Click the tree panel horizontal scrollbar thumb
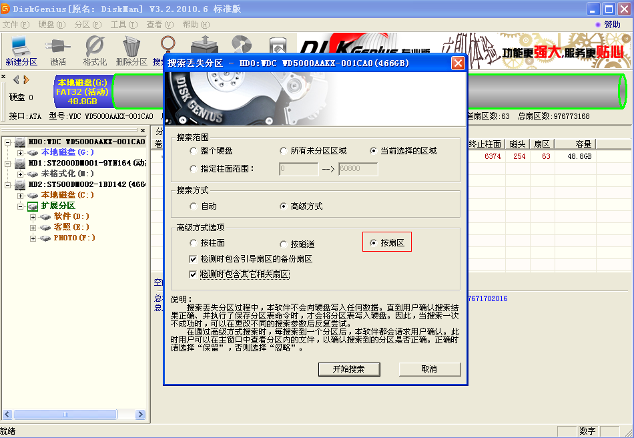This screenshot has height=438, width=634. [65, 414]
